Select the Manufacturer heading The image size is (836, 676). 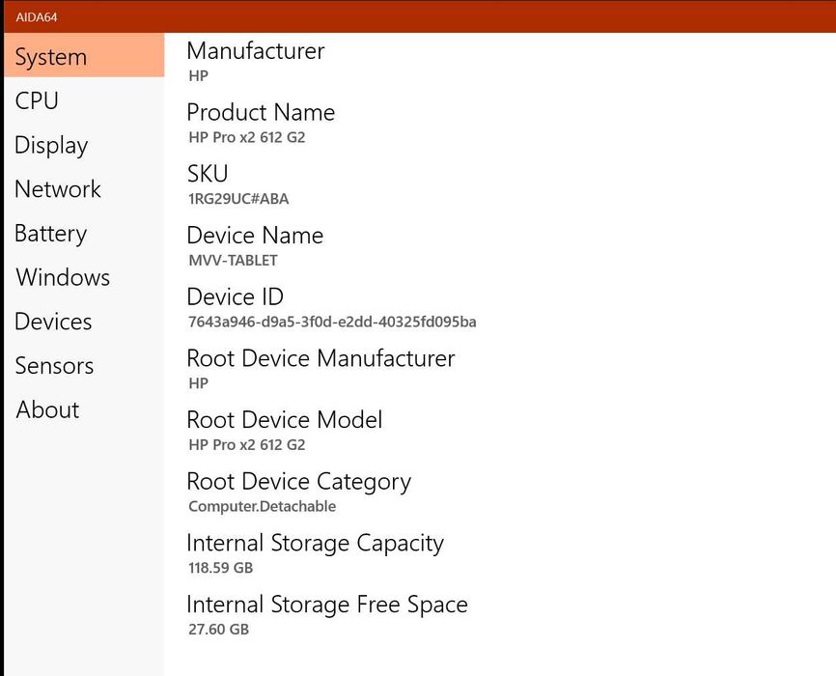pyautogui.click(x=256, y=51)
